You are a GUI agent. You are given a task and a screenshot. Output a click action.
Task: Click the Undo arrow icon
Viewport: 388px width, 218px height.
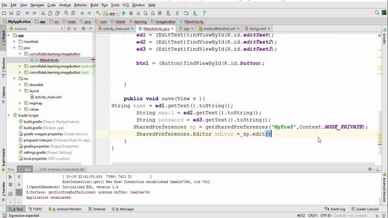(x=27, y=13)
